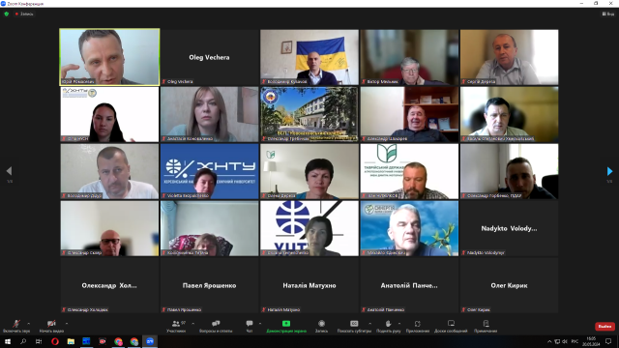Screen dimensions: 619x348
Task: Click the network icon in system tray
Action: [557, 341]
